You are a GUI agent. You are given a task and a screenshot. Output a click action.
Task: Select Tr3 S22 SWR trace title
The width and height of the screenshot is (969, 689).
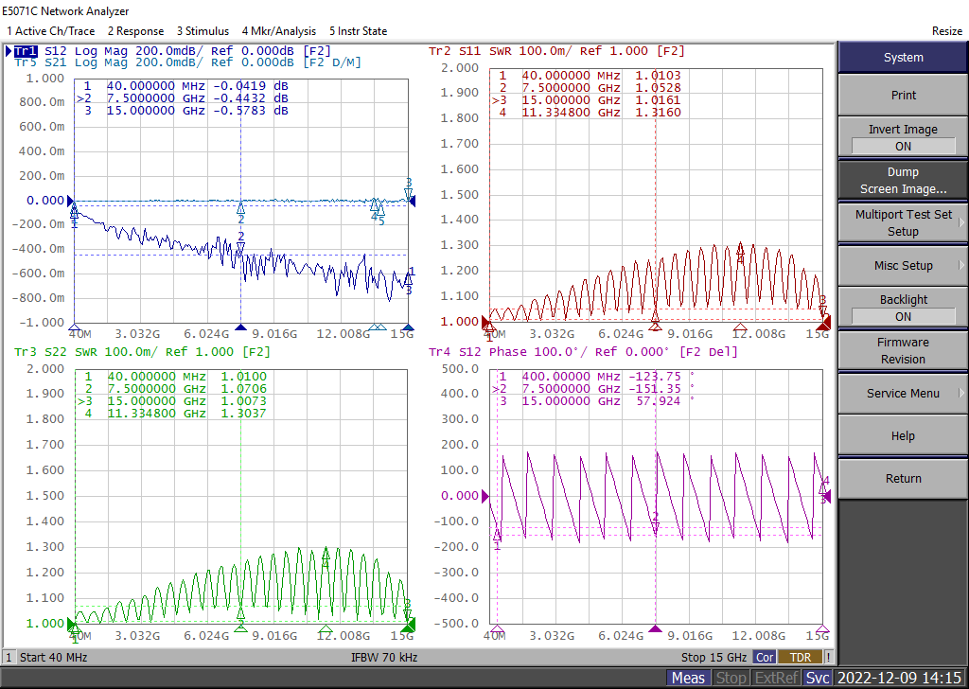[x=142, y=352]
